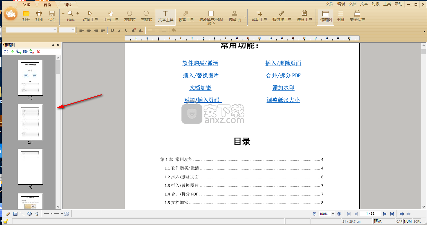Open the 100% zoom dropdown
427x225 pixels.
click(x=333, y=214)
